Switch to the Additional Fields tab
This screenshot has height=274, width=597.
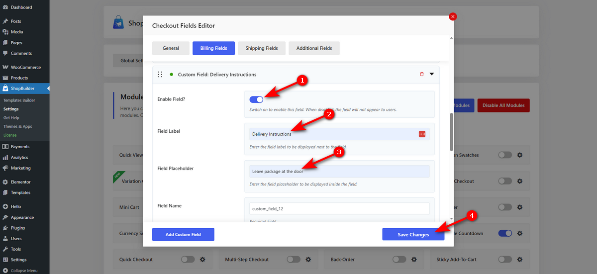click(314, 48)
